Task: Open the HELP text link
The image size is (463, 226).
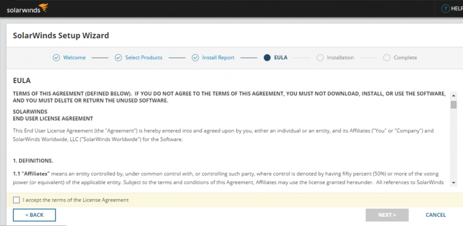Action: [x=457, y=8]
